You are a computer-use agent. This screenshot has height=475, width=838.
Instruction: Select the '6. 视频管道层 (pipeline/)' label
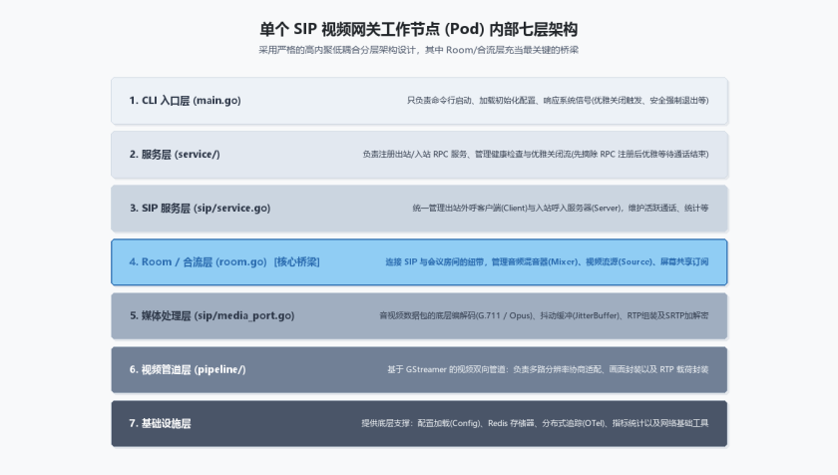click(x=188, y=370)
